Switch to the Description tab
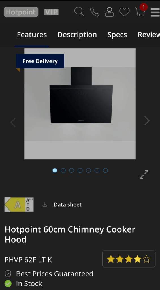The image size is (160, 290). click(x=77, y=35)
